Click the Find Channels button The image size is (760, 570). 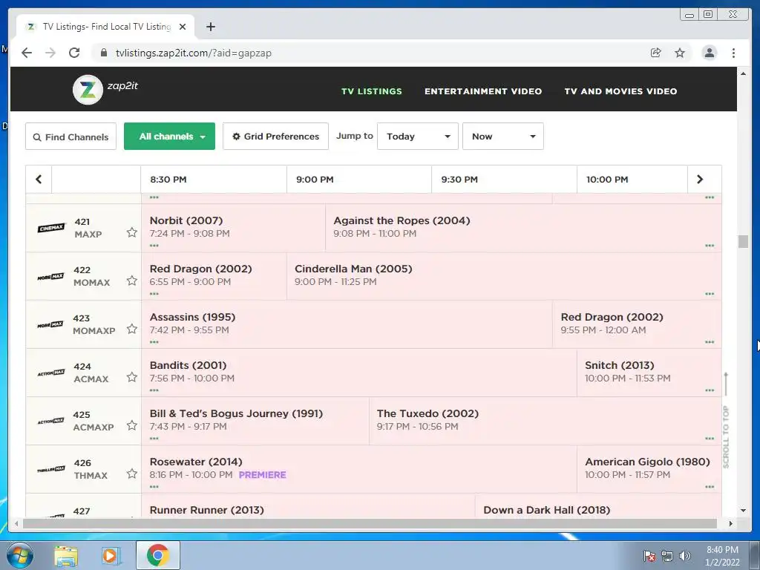[71, 137]
